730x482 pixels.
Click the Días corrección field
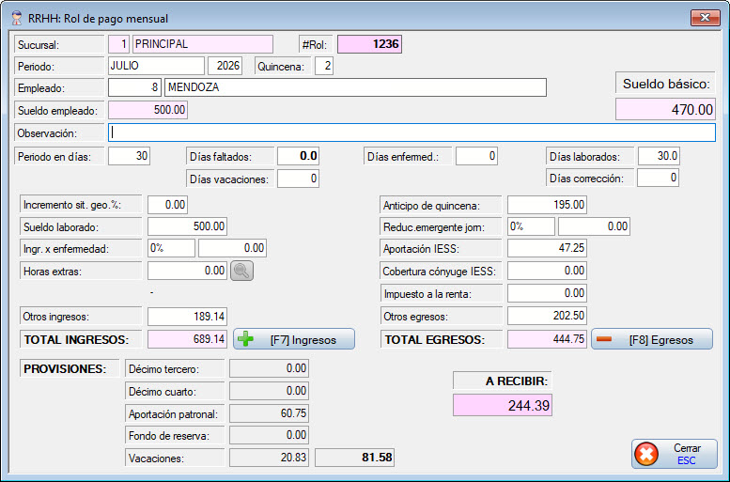[x=658, y=178]
